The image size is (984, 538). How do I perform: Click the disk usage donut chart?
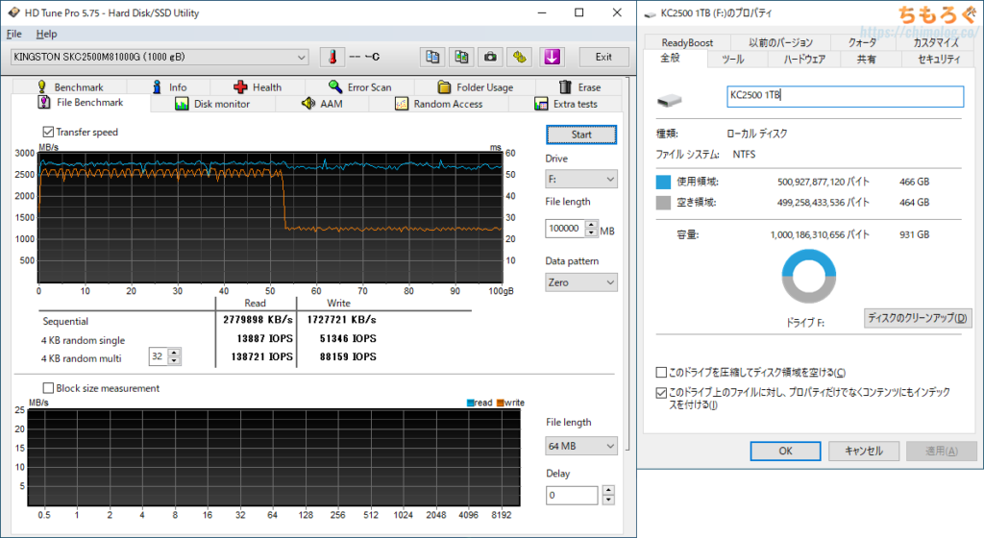809,277
